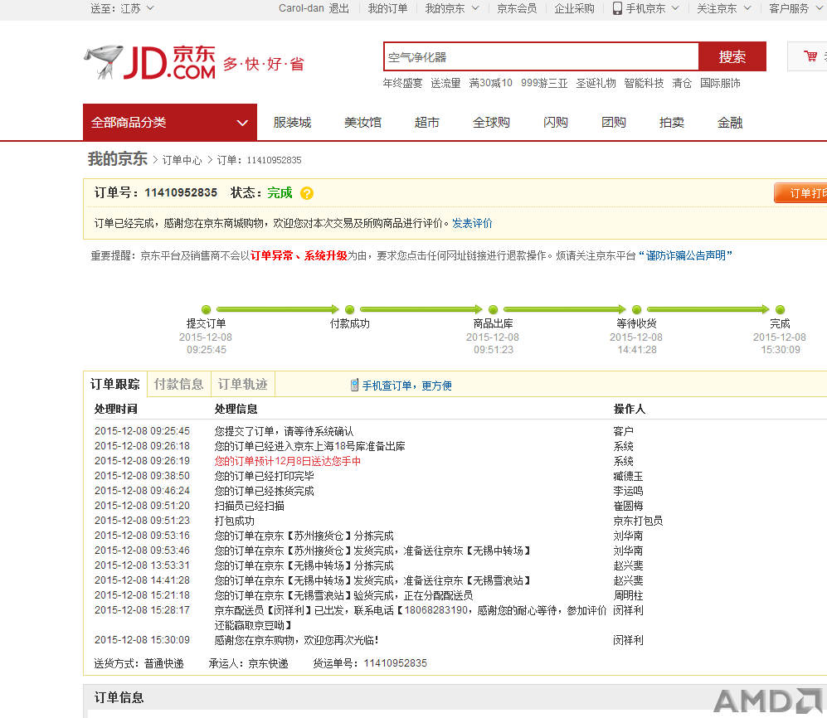The height and width of the screenshot is (718, 827).
Task: Expand the 关注京东 dropdown
Action: click(723, 8)
